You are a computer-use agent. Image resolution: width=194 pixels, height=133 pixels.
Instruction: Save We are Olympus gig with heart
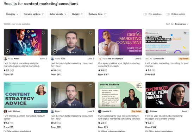point(138,33)
